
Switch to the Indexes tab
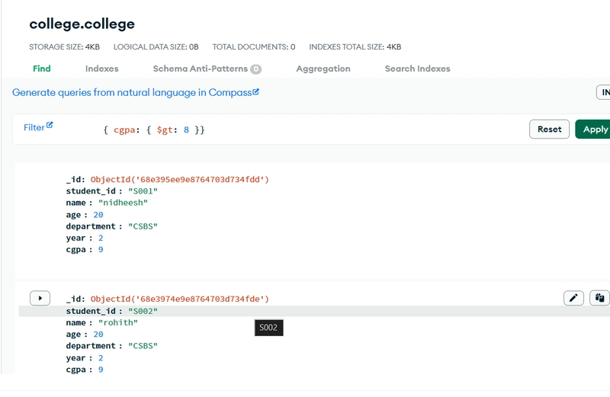coord(101,69)
